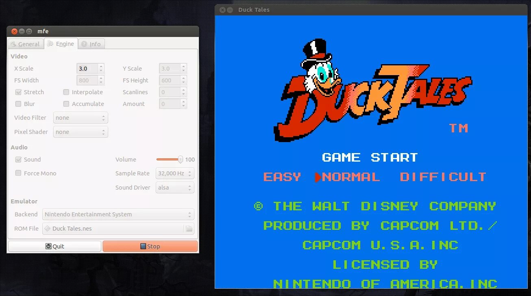Click the GAME START text in game
531x296 pixels.
click(x=370, y=158)
